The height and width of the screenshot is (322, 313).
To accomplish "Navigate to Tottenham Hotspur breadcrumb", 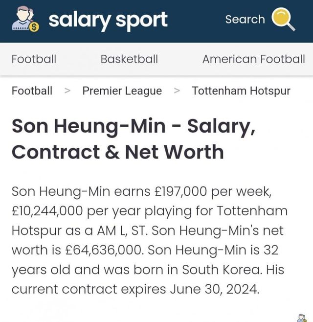I will point(241,91).
